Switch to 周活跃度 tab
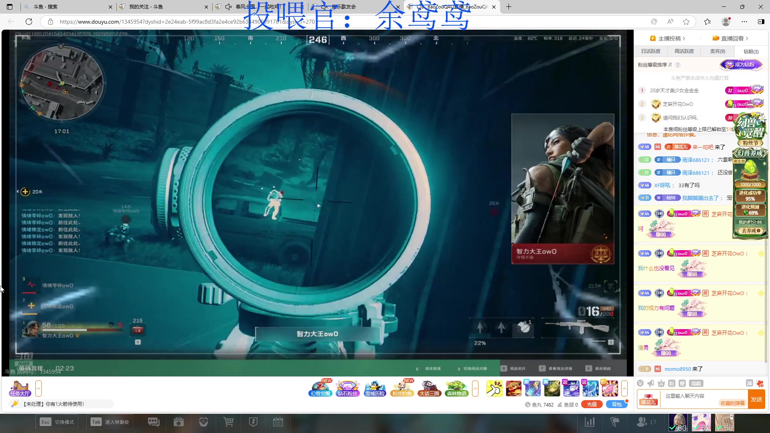 click(x=684, y=51)
